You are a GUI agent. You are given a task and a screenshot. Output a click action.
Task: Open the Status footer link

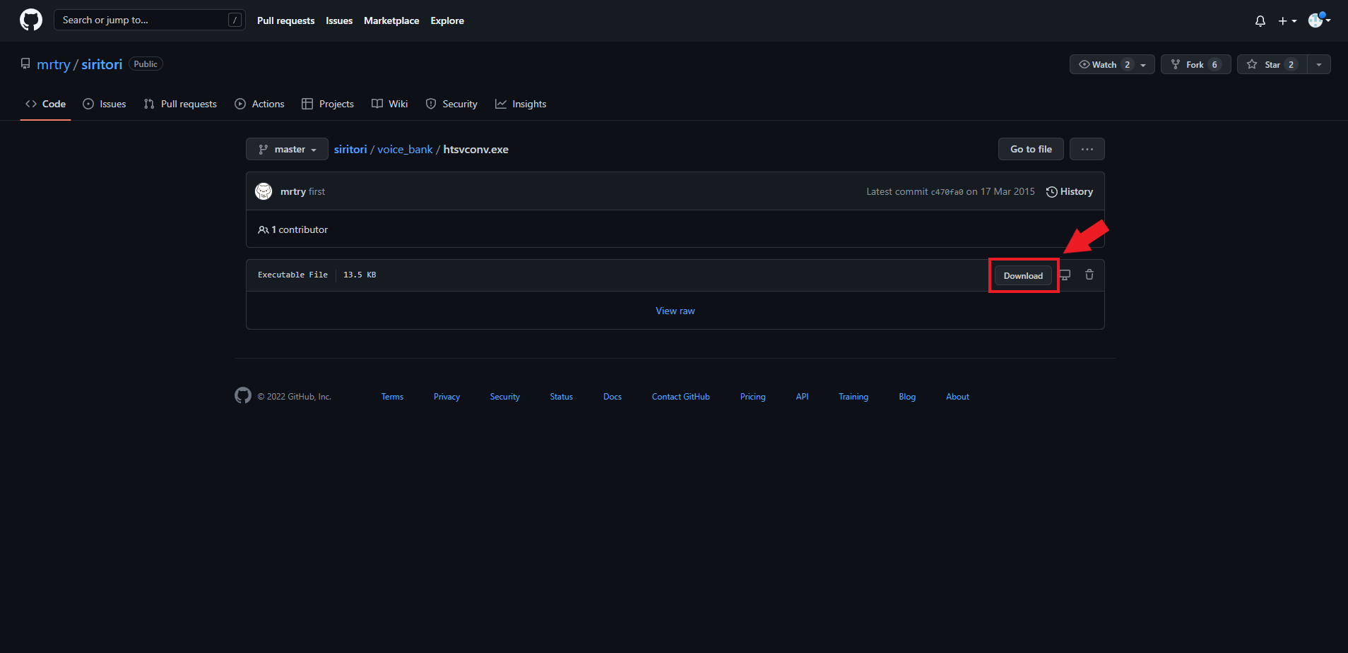tap(562, 397)
